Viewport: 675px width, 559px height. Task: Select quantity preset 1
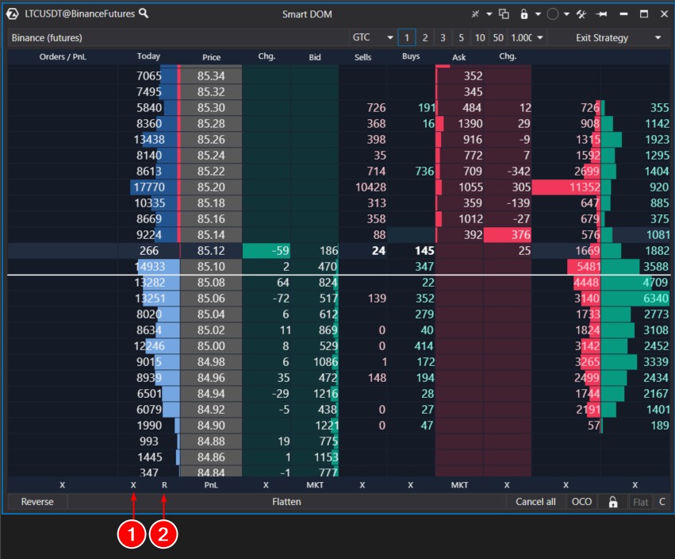(x=406, y=37)
